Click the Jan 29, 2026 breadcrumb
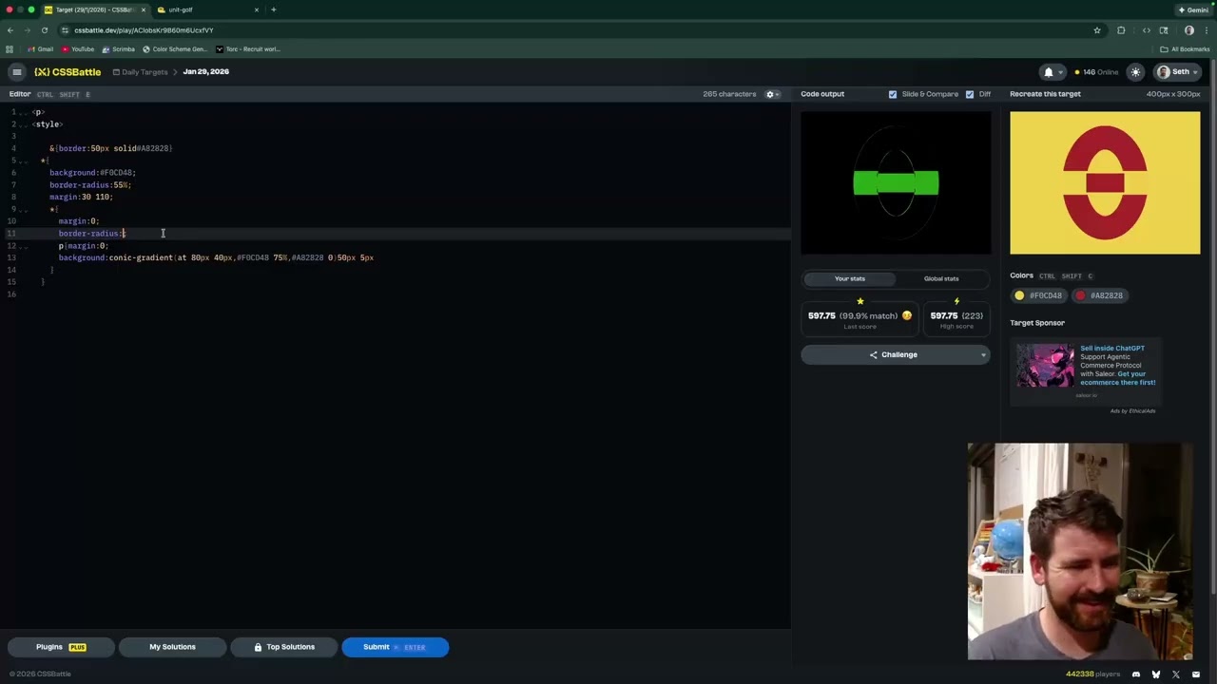 click(x=205, y=72)
